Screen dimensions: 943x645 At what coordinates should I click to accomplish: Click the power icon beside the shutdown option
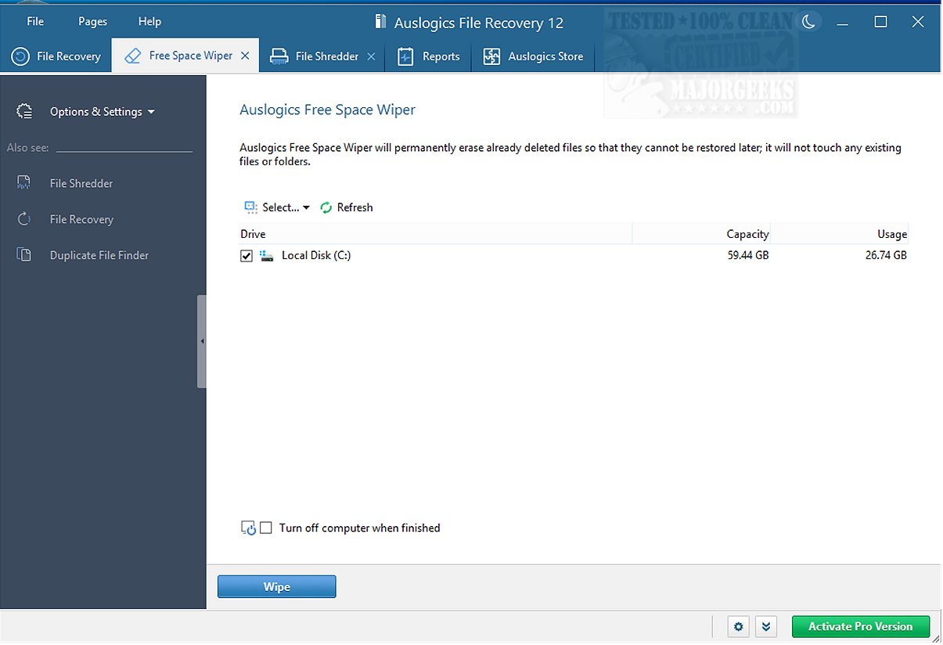pos(248,528)
